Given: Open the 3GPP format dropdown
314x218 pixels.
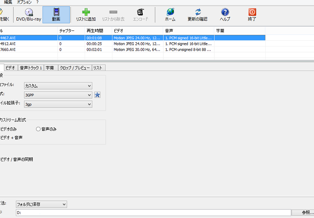Looking at the screenshot, I should click(x=58, y=95).
